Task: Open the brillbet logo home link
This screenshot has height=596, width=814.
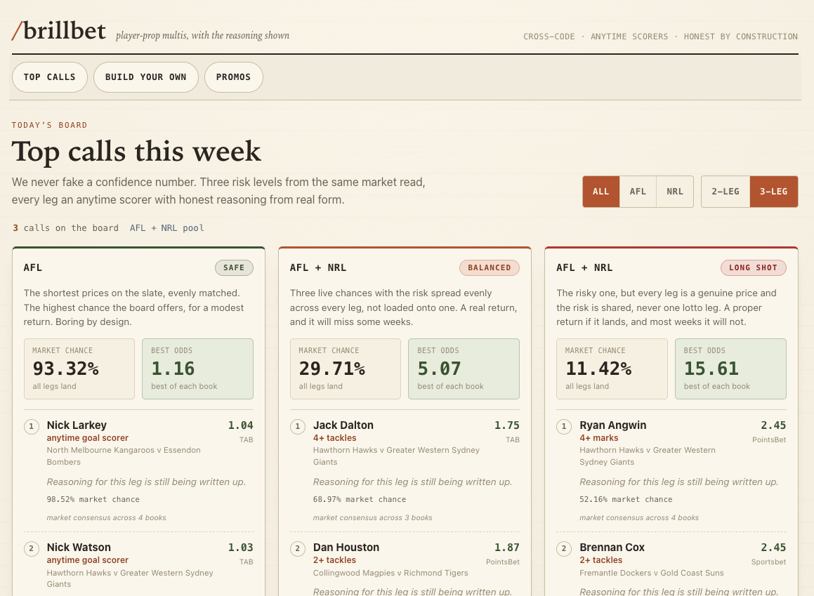Action: pyautogui.click(x=59, y=31)
